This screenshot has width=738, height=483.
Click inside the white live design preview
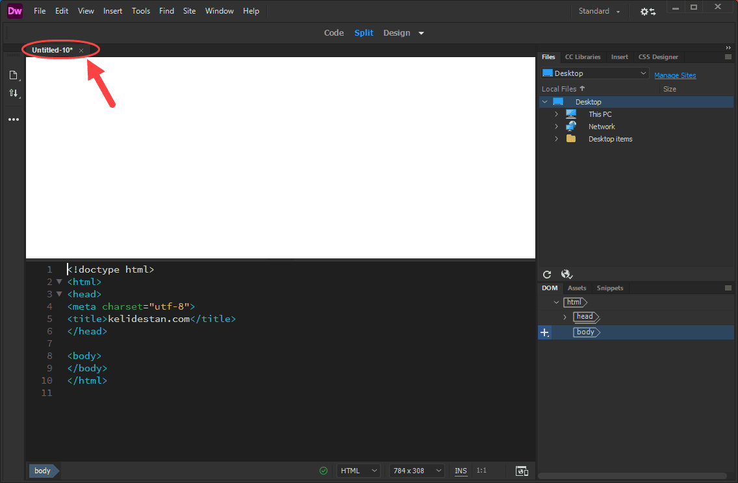(x=281, y=158)
